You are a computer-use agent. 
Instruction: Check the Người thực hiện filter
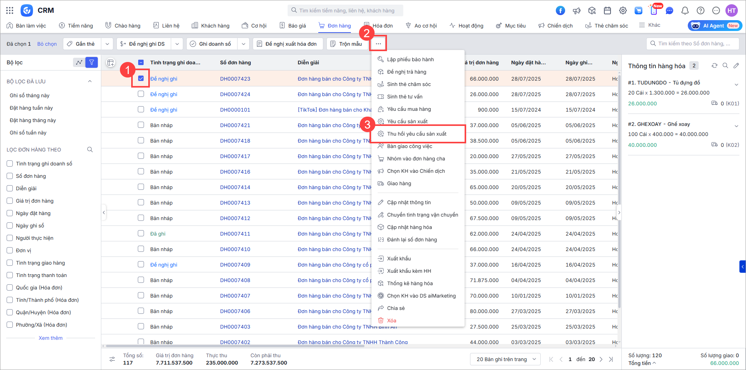coord(10,238)
